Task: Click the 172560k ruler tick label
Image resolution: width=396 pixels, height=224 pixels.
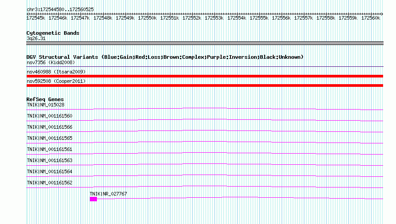Action: point(371,18)
